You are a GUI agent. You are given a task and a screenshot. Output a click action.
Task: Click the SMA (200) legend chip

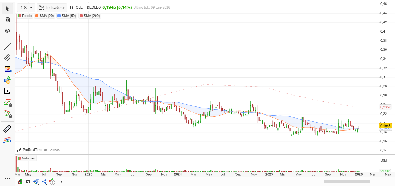point(90,16)
